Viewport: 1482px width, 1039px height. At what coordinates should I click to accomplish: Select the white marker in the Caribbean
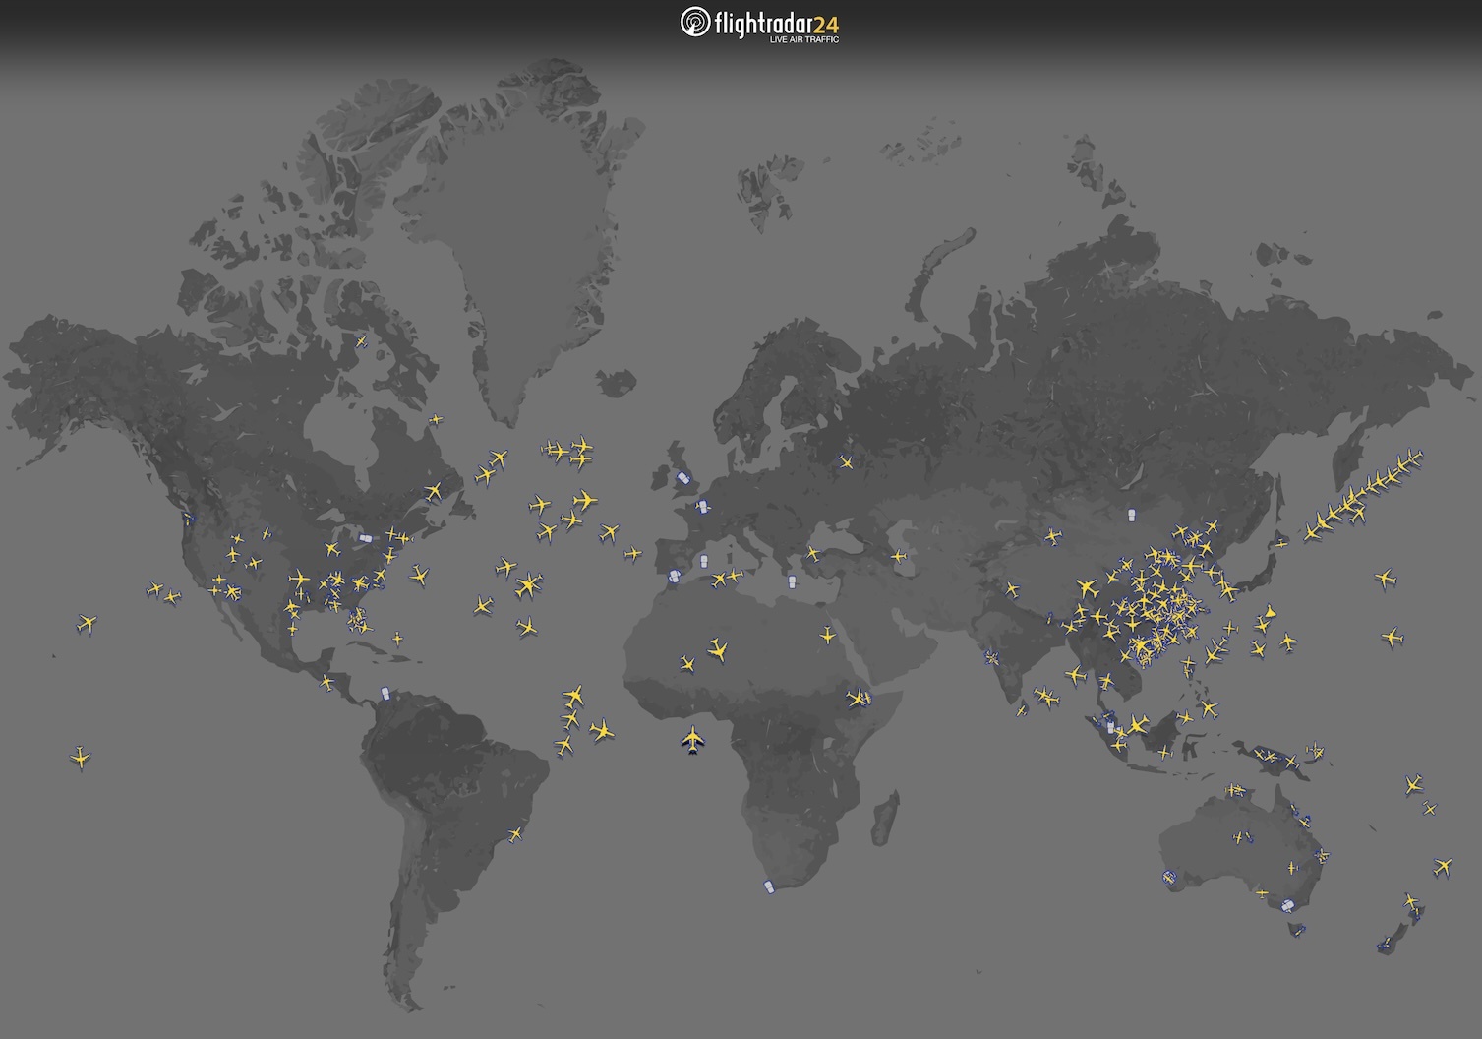tap(384, 693)
